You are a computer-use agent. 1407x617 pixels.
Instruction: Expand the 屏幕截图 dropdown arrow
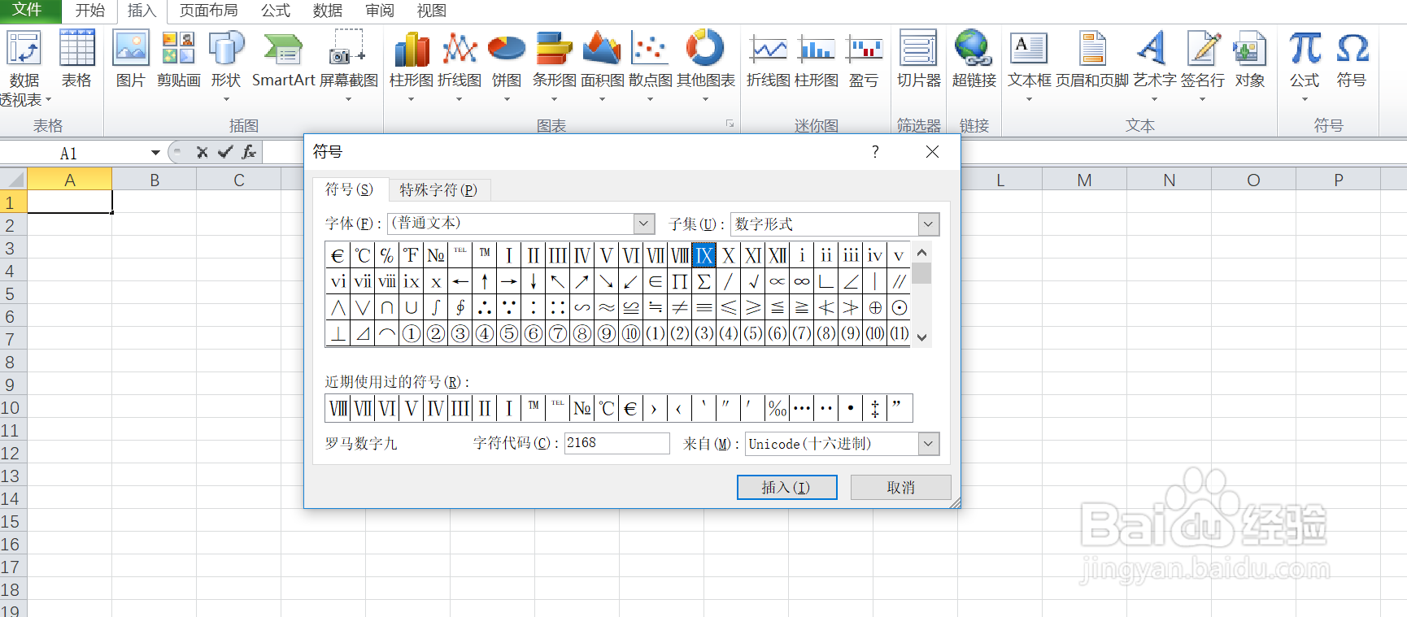point(348,99)
